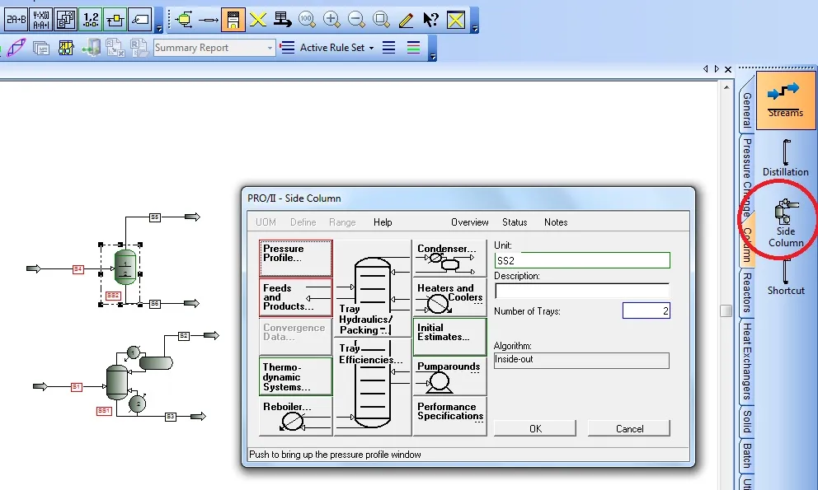Click the red-marked Active Rule Set lines icon

click(287, 48)
